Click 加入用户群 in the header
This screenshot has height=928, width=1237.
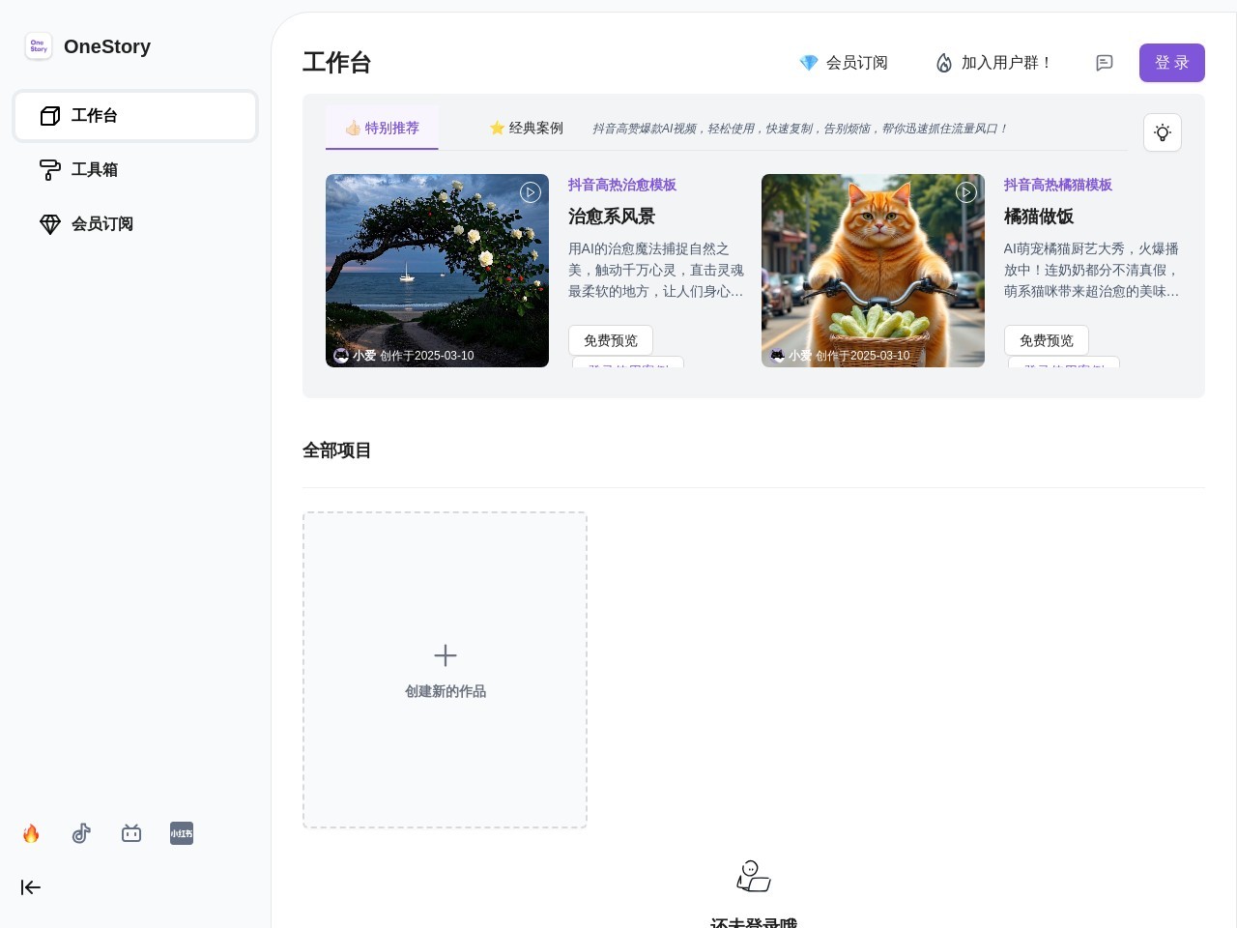[x=993, y=63]
